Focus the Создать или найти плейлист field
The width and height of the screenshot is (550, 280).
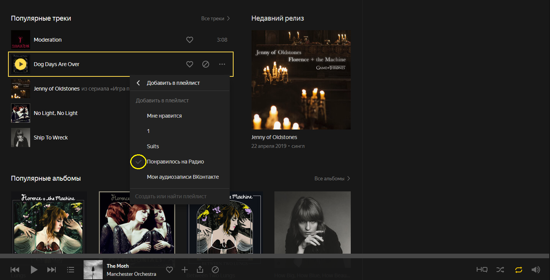coord(180,196)
